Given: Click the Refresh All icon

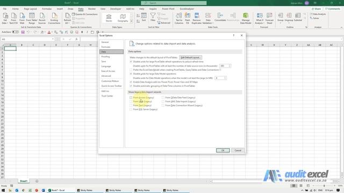Looking at the screenshot, I should (x=67, y=18).
